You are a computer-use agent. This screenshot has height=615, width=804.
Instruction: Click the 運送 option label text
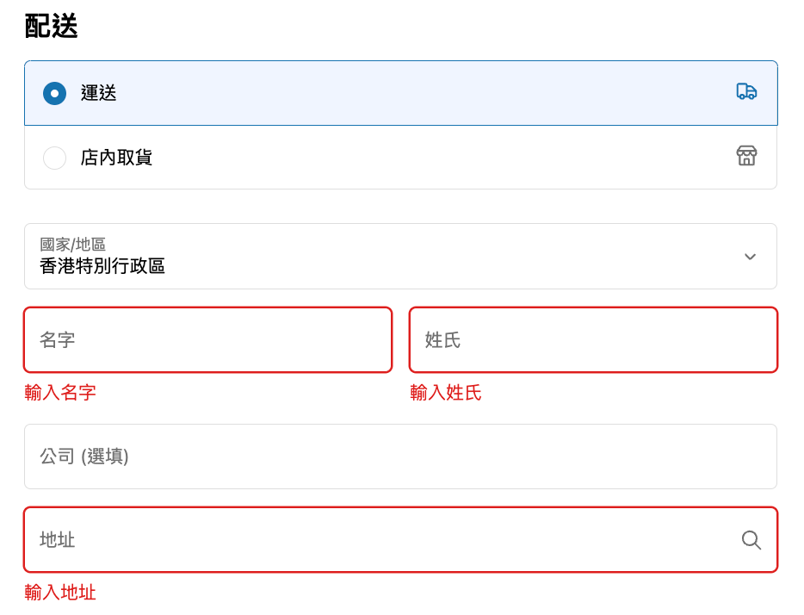point(99,93)
